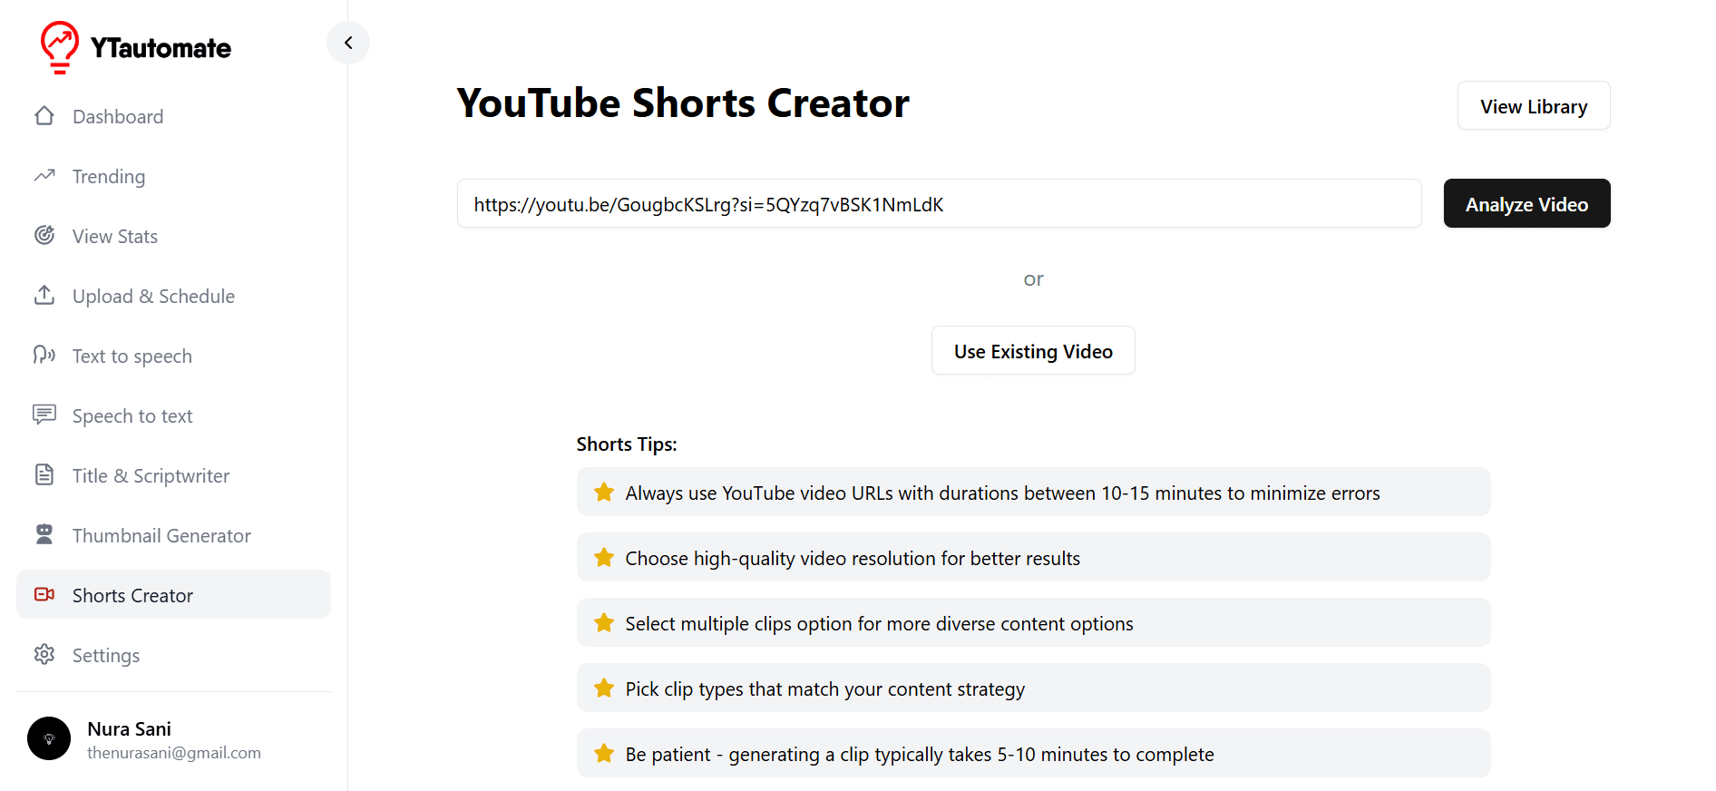1716x791 pixels.
Task: Select the Shorts Creator menu item
Action: click(x=173, y=595)
